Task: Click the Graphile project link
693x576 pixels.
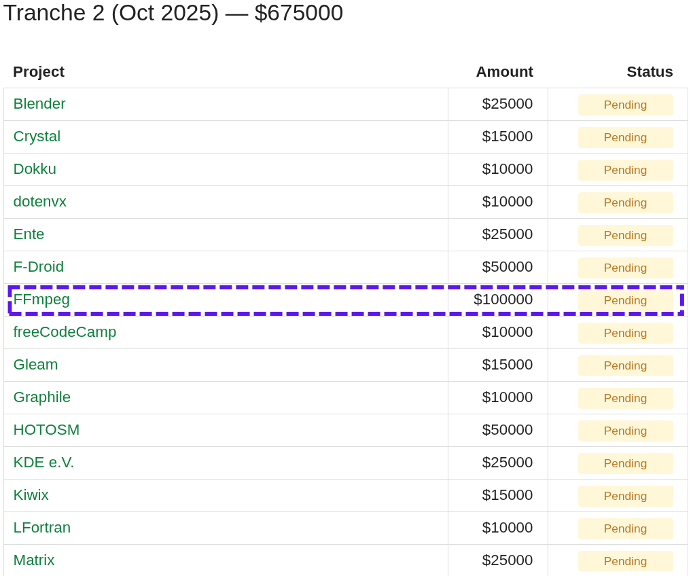Action: click(42, 397)
